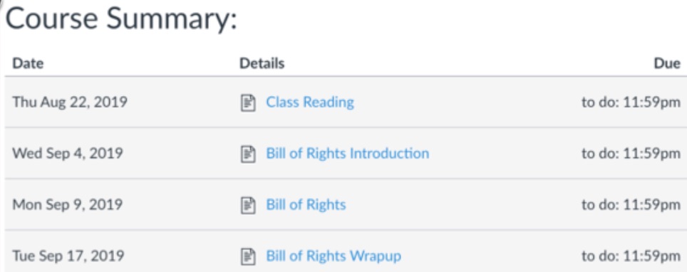Click the Course Summary heading

(121, 21)
